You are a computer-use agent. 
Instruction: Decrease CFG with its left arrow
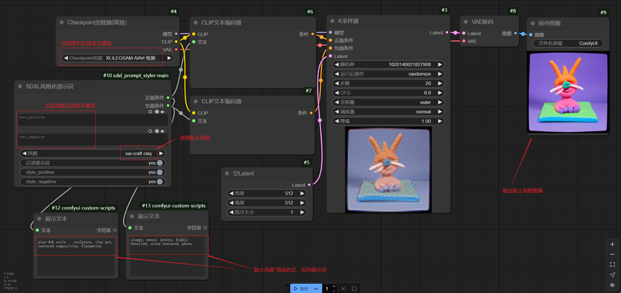(337, 93)
